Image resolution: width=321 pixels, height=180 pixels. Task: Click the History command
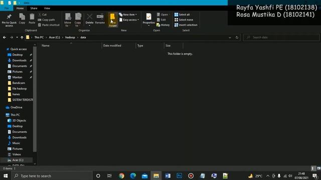163,25
